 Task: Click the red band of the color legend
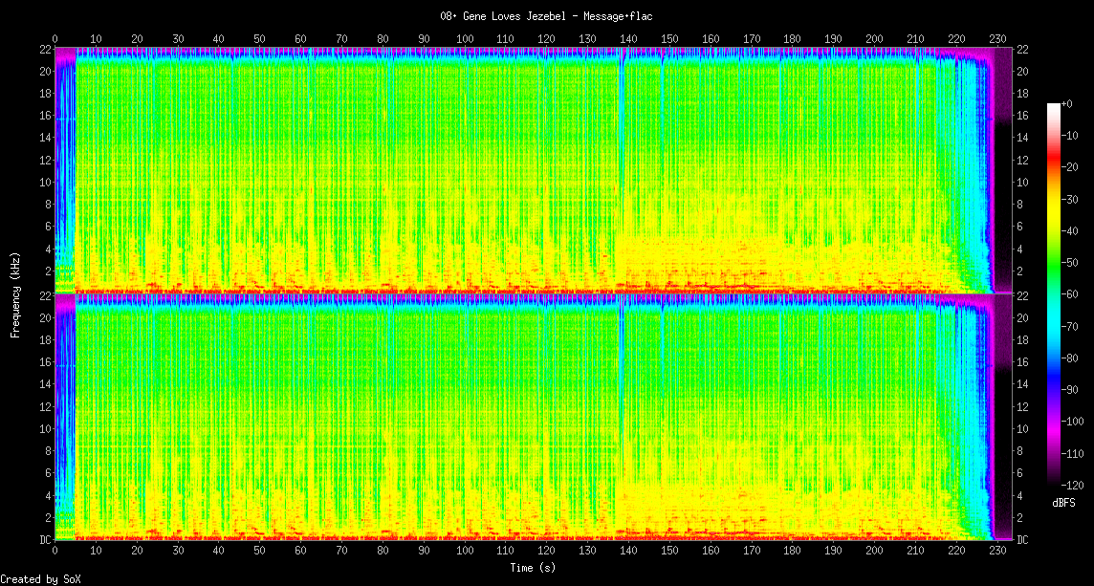1054,167
